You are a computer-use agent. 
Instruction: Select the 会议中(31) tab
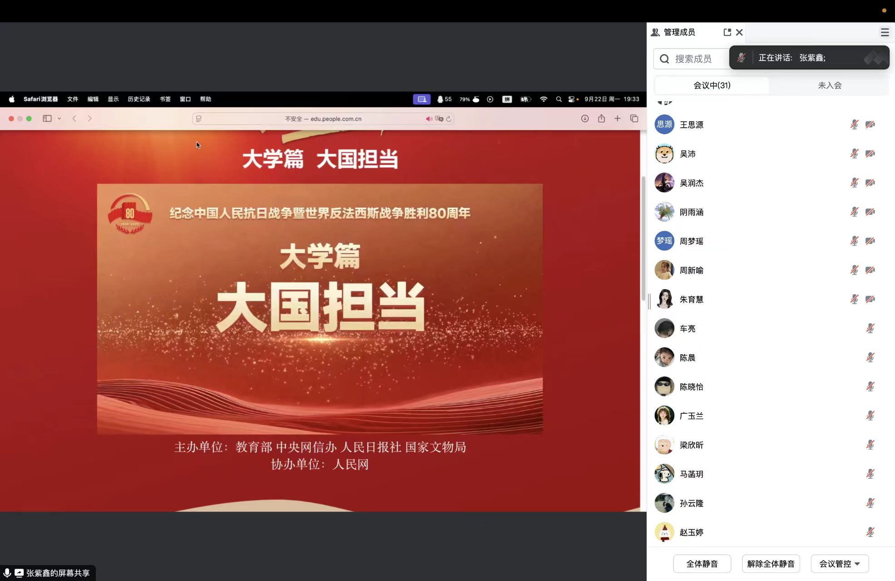[x=712, y=85]
